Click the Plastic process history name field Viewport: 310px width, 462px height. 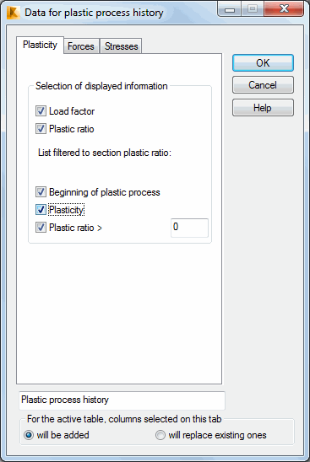(x=122, y=400)
